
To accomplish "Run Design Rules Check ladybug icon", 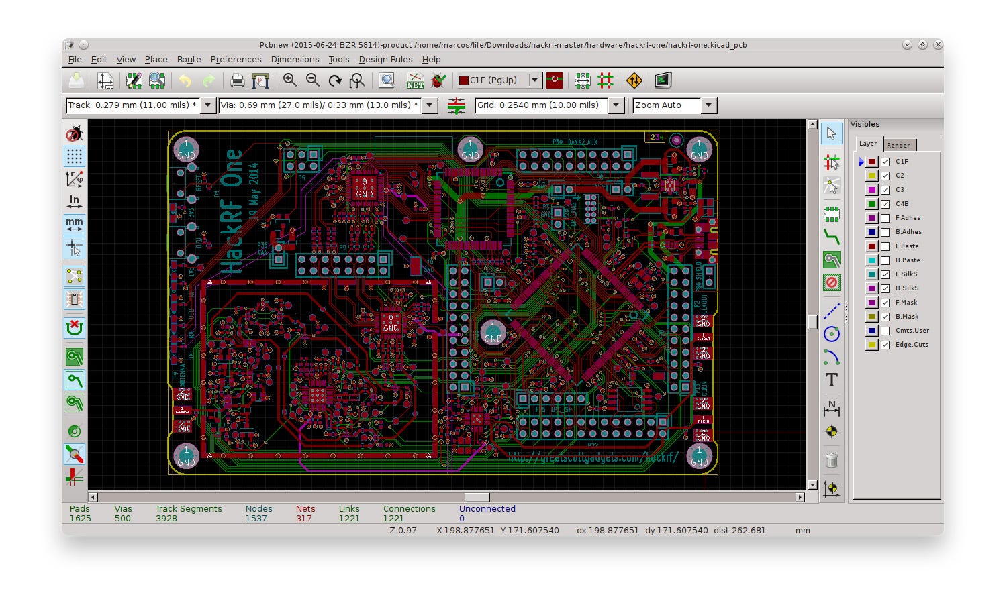I will 438,80.
